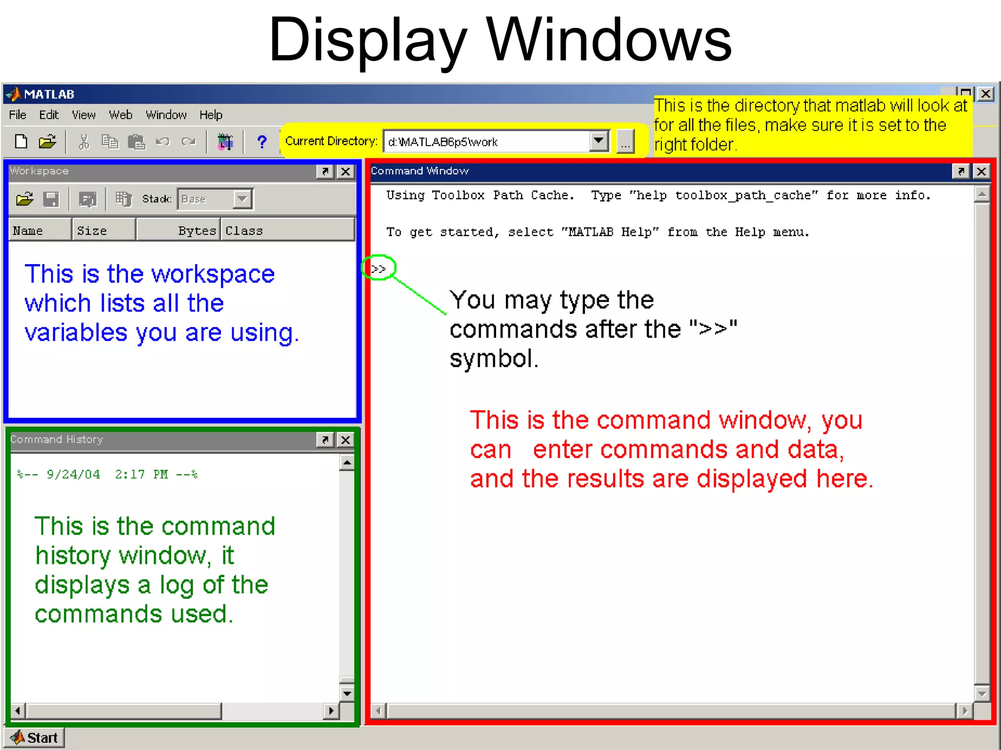Click the Command Window scroll down arrow

(981, 693)
